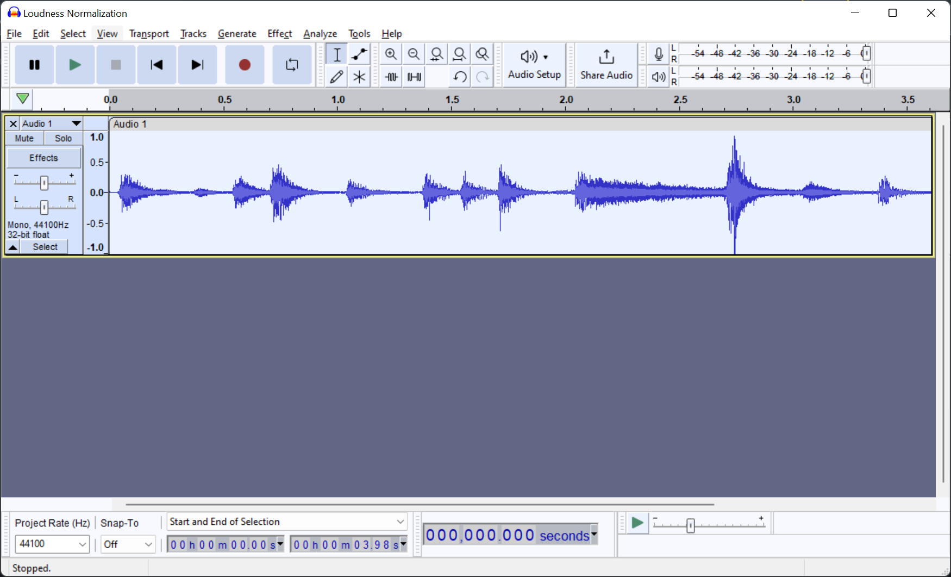Close the Audio 1 track
Screen dimensions: 951x577
click(13, 123)
